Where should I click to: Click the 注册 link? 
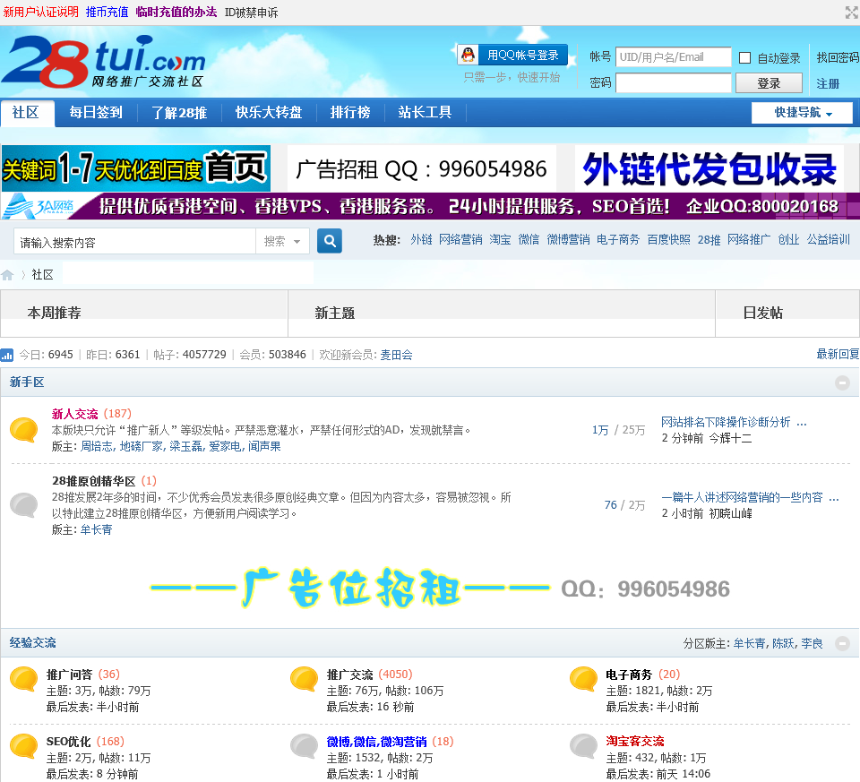(x=828, y=83)
